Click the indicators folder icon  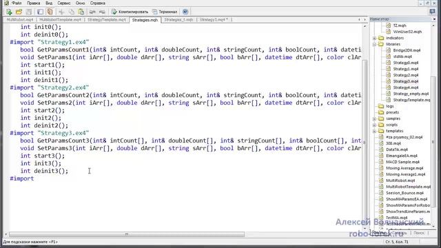tap(381, 38)
